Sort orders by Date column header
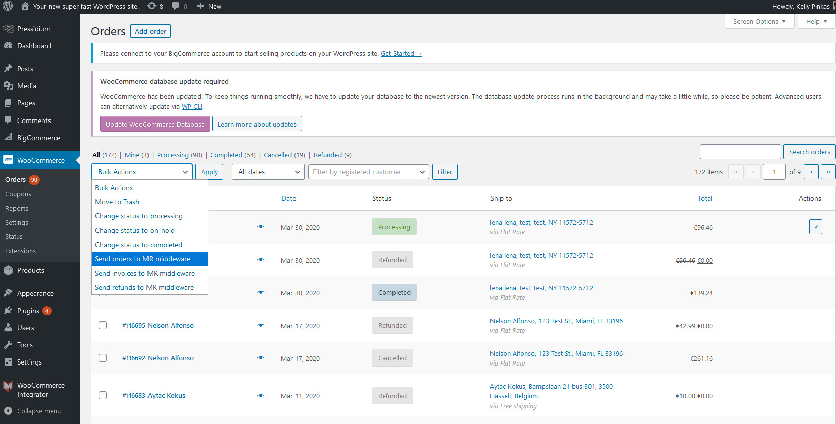This screenshot has width=836, height=424. 289,198
